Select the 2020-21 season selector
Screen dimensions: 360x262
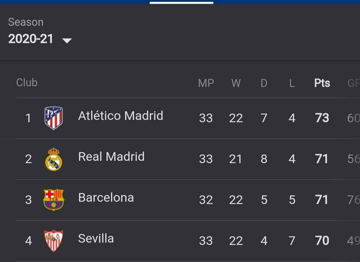31,39
